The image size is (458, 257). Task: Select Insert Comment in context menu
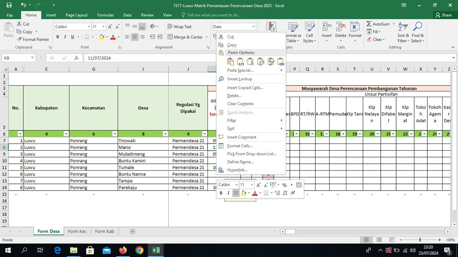coord(242,137)
